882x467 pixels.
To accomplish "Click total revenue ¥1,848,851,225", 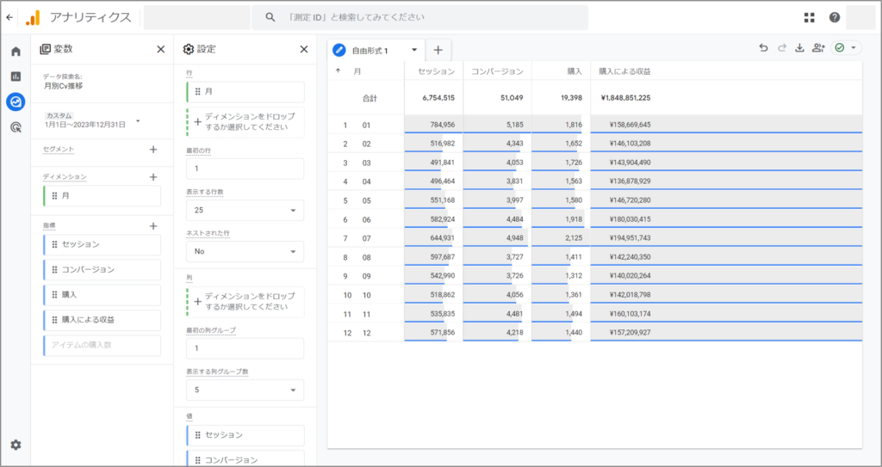I will [x=625, y=98].
